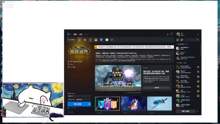Click the yellow warning notice banner
220x124 pixels.
point(134,47)
